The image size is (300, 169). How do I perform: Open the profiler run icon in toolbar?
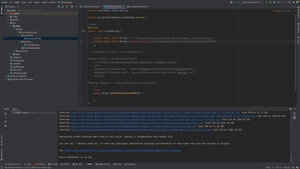[278, 2]
